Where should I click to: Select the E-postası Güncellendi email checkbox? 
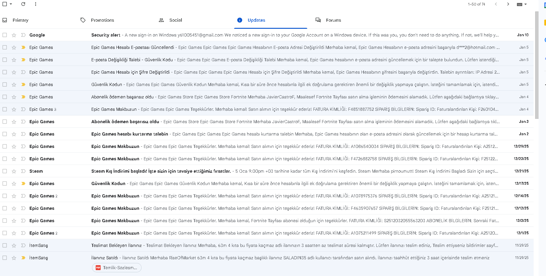(5, 47)
